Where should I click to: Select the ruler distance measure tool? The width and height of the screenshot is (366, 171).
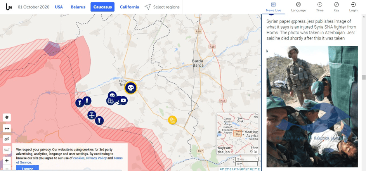coord(7,128)
